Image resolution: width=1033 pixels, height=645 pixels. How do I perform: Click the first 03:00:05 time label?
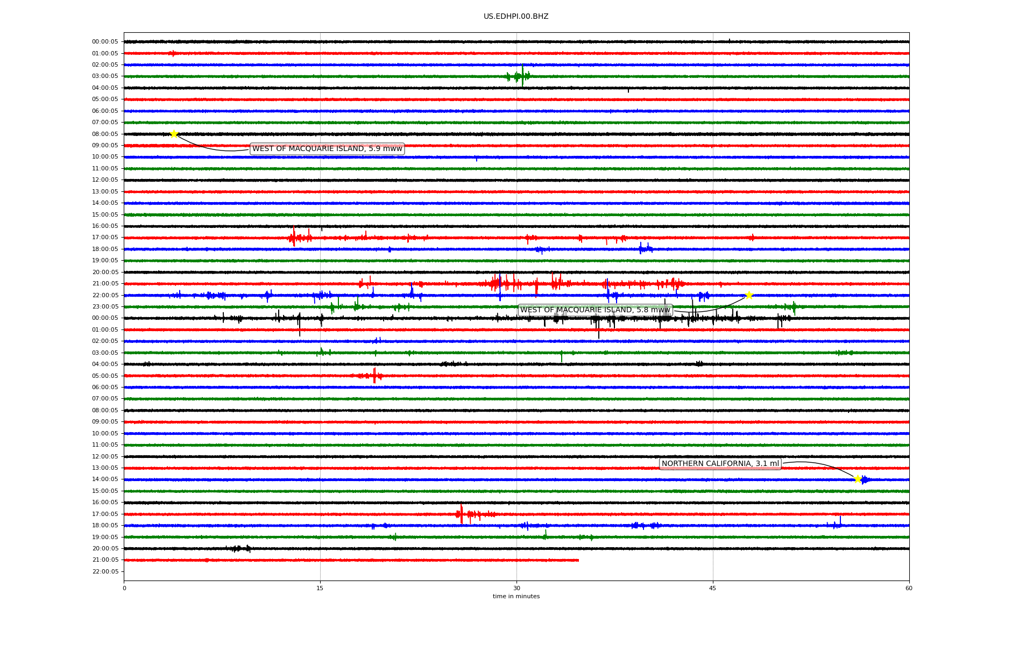(105, 76)
